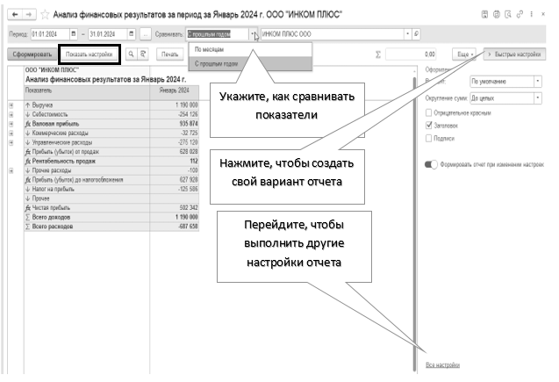The width and height of the screenshot is (559, 382).
Task: Open the Еще dropdown menu
Action: click(x=464, y=54)
